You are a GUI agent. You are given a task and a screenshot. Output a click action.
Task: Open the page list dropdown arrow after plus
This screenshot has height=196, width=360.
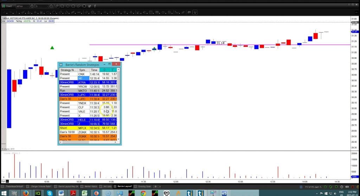160,187
